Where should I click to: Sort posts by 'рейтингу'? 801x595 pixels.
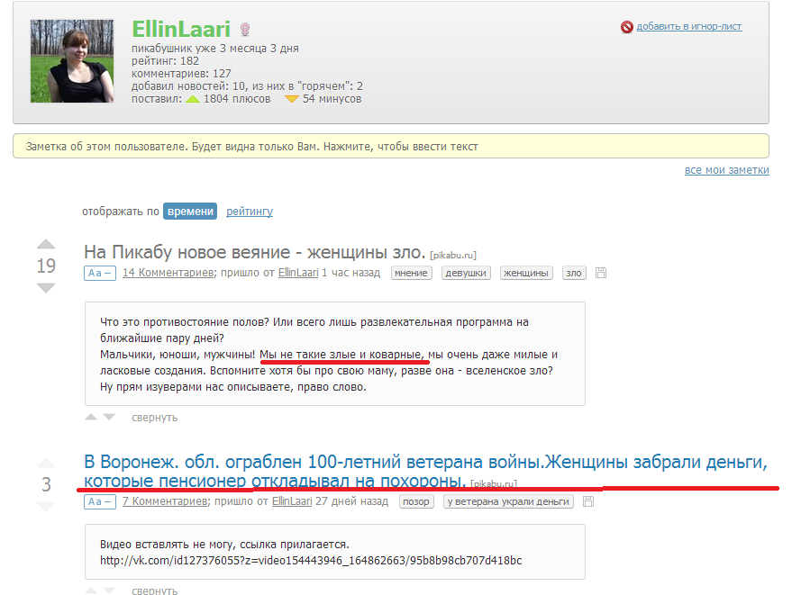250,212
